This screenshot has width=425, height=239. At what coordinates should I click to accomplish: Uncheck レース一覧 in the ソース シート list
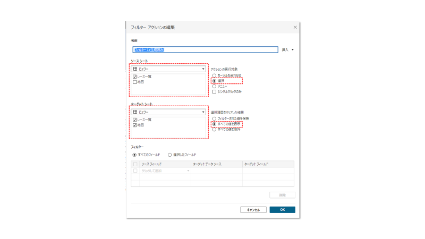click(135, 76)
